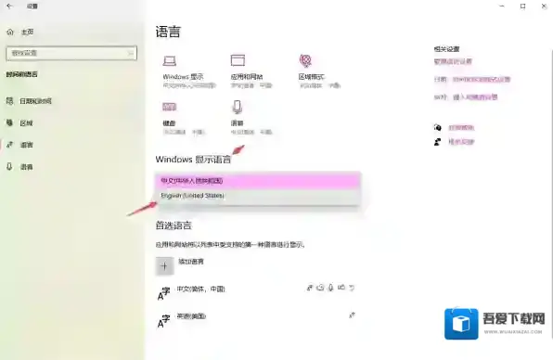Click display-language icon on 中文(简体，中国) row
Image resolution: width=553 pixels, height=360 pixels.
coord(310,288)
